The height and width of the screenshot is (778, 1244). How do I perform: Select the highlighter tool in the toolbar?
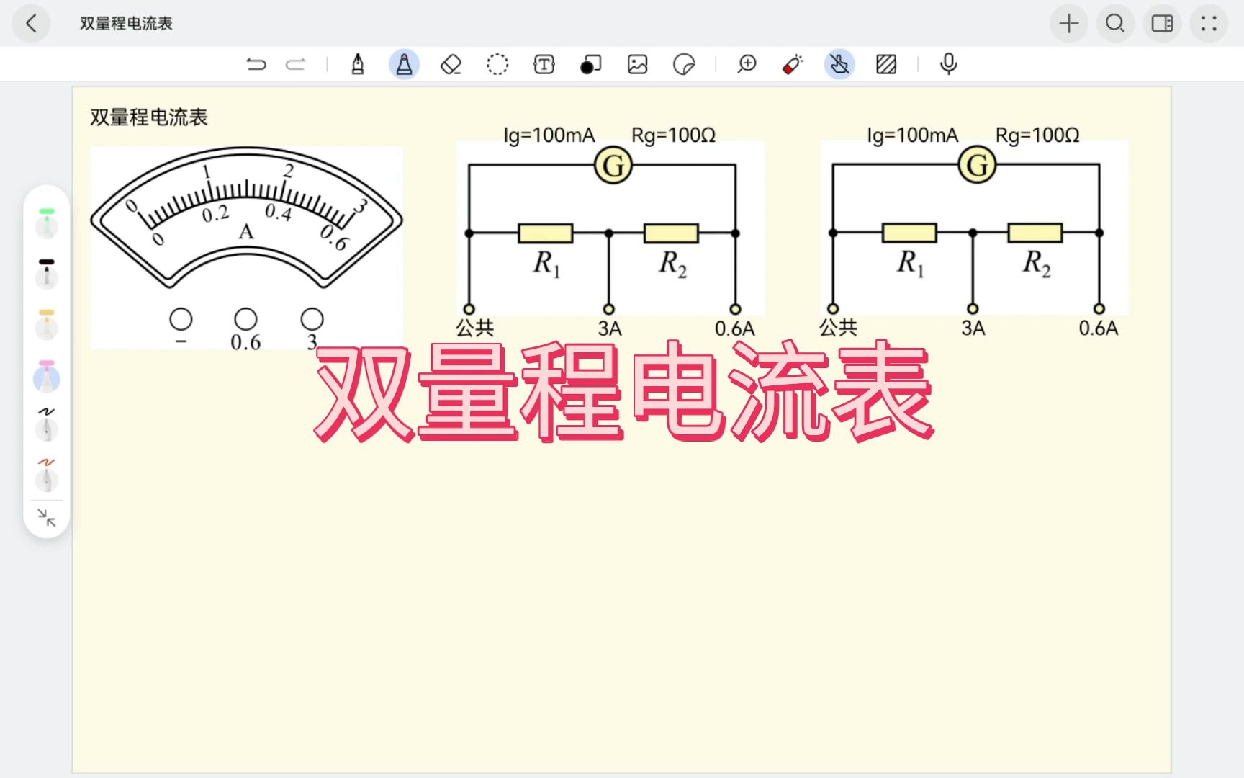tap(405, 65)
